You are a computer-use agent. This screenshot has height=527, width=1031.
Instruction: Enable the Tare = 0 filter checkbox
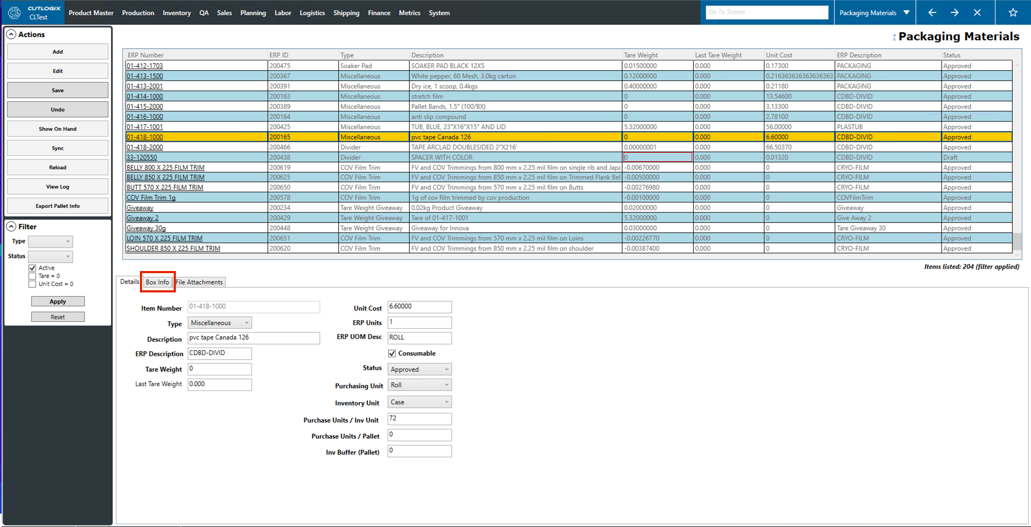click(33, 276)
